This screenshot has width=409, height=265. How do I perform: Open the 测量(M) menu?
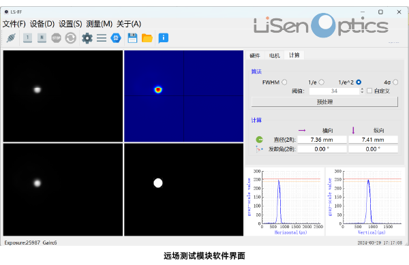[99, 24]
